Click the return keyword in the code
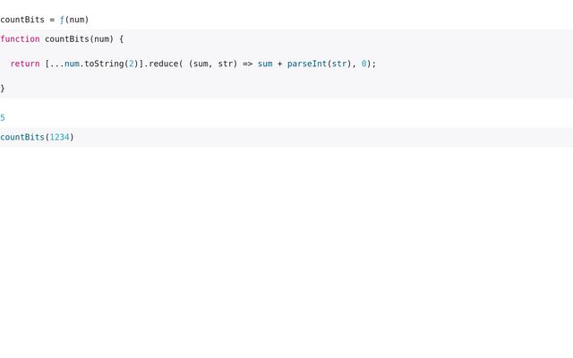 point(25,64)
